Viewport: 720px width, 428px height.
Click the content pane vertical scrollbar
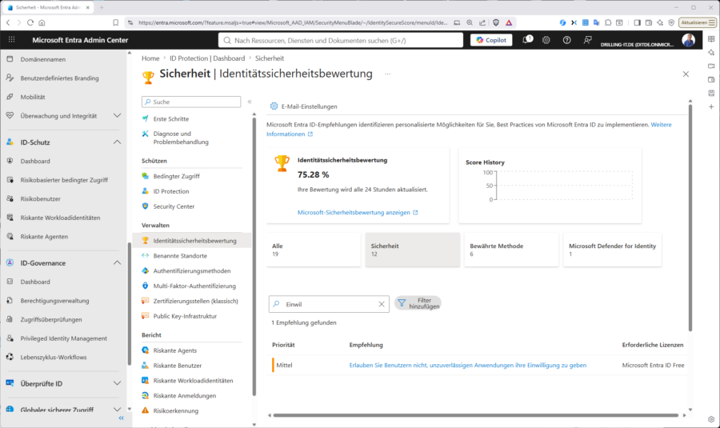click(x=690, y=218)
